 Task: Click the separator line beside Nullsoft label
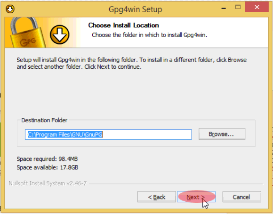point(176,184)
